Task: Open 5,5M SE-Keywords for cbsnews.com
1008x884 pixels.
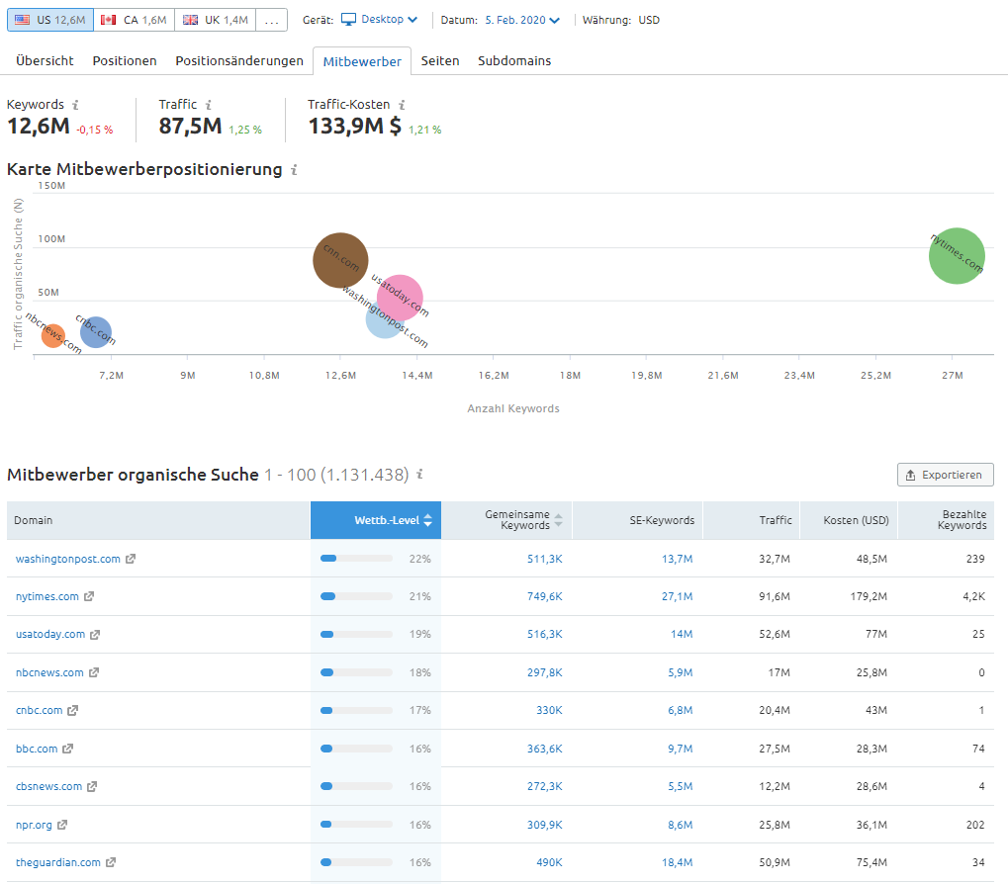Action: pos(681,786)
